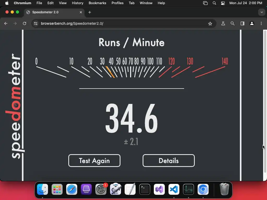The width and height of the screenshot is (267, 200).
Task: Close the Speedometer 2.0 tab
Action: click(x=81, y=12)
